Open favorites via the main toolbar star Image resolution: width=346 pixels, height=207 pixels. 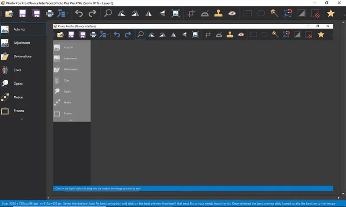[330, 13]
